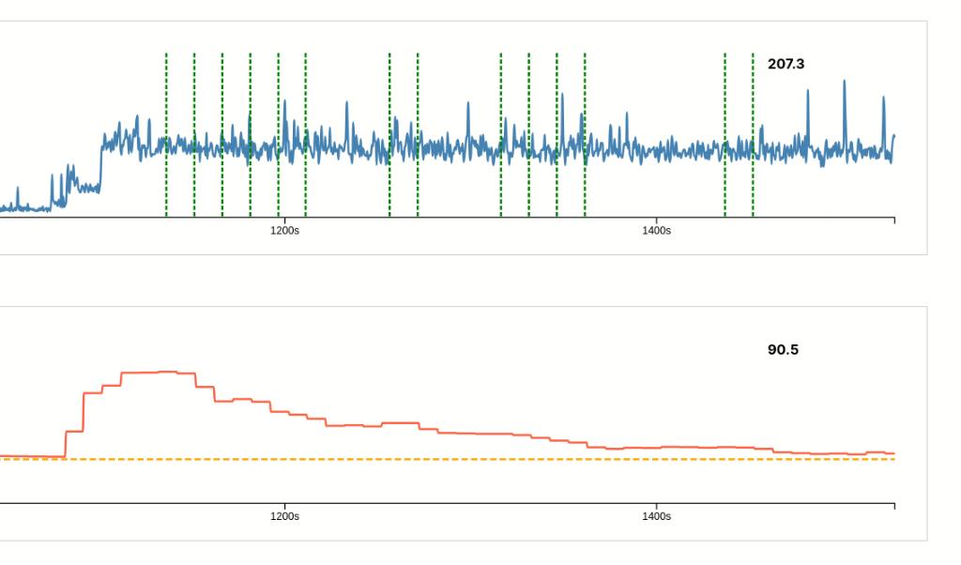Click the 207.3 value label
This screenshot has height=565, width=961.
[x=786, y=64]
